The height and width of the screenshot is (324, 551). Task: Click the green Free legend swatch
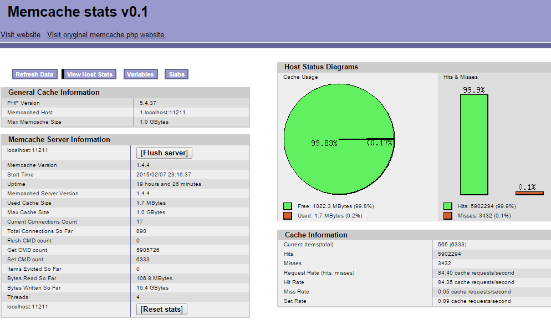[x=287, y=206]
